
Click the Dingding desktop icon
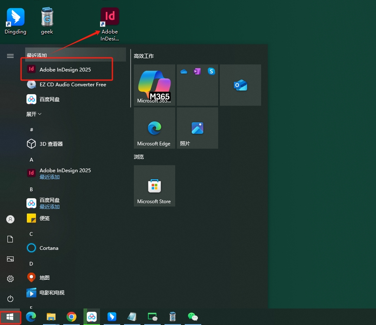point(15,21)
